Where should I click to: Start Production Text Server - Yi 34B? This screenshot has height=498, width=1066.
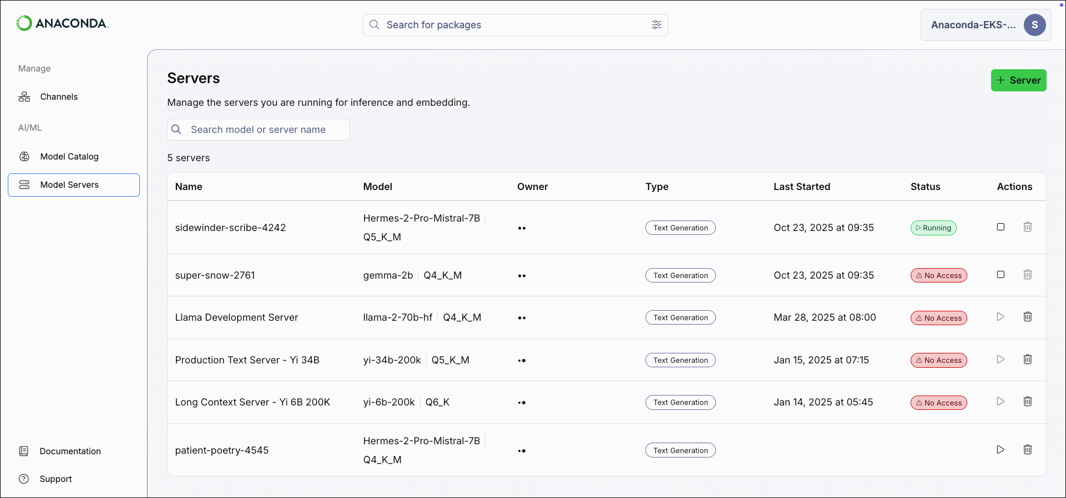click(1001, 360)
